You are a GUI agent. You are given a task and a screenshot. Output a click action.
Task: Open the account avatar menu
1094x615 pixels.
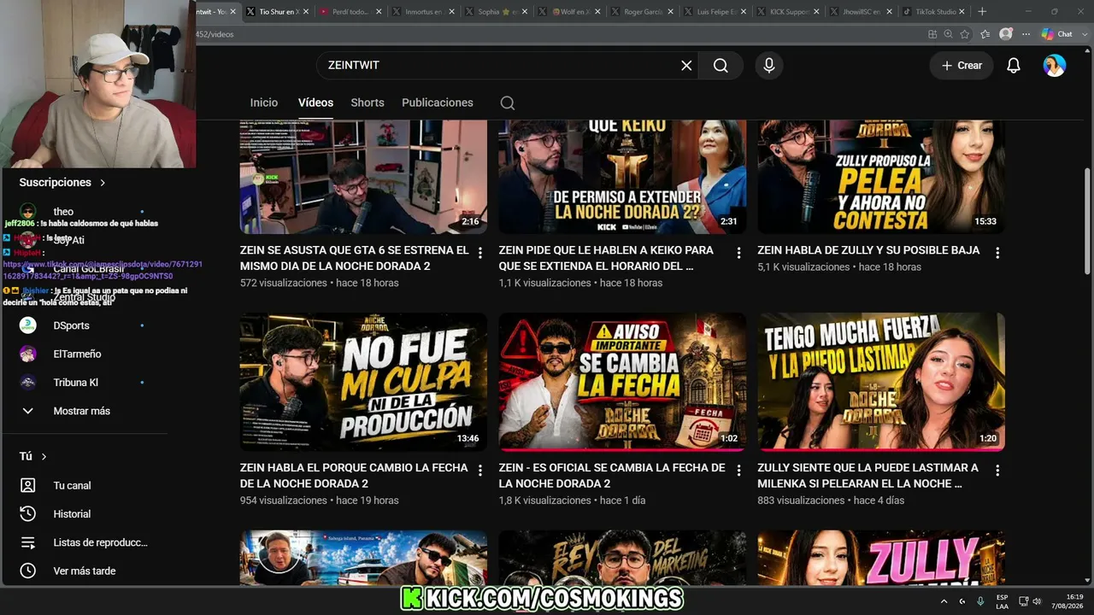pos(1055,66)
